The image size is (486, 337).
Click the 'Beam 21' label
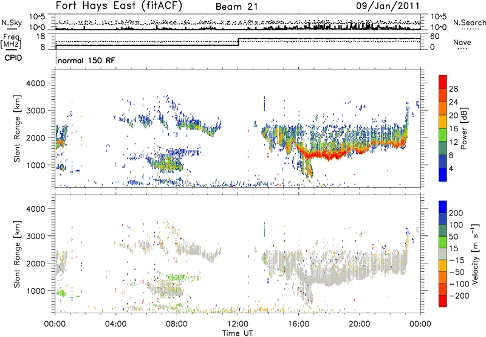236,7
